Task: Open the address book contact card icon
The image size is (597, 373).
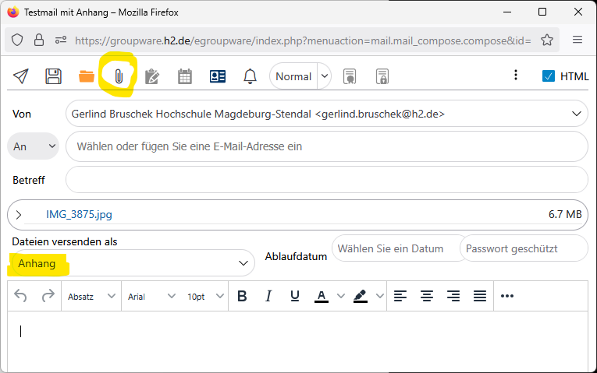Action: click(x=218, y=76)
